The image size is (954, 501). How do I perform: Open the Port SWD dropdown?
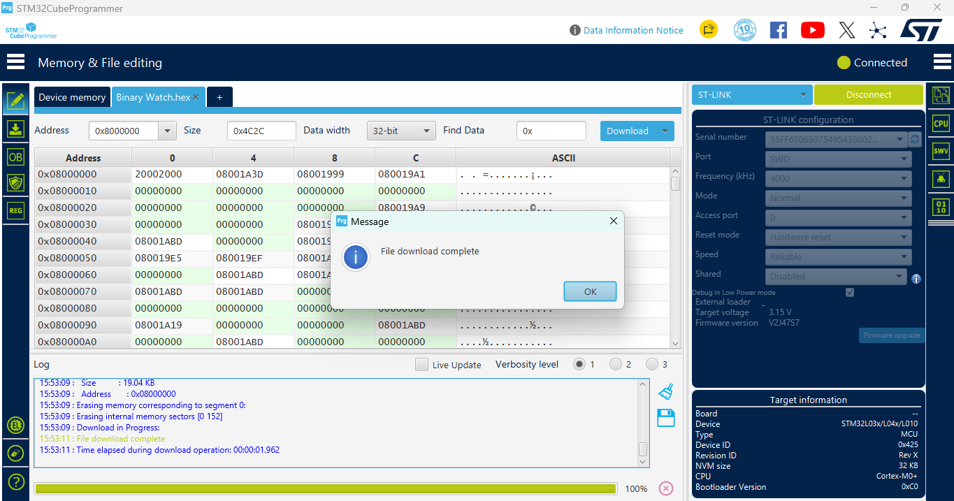[838, 159]
